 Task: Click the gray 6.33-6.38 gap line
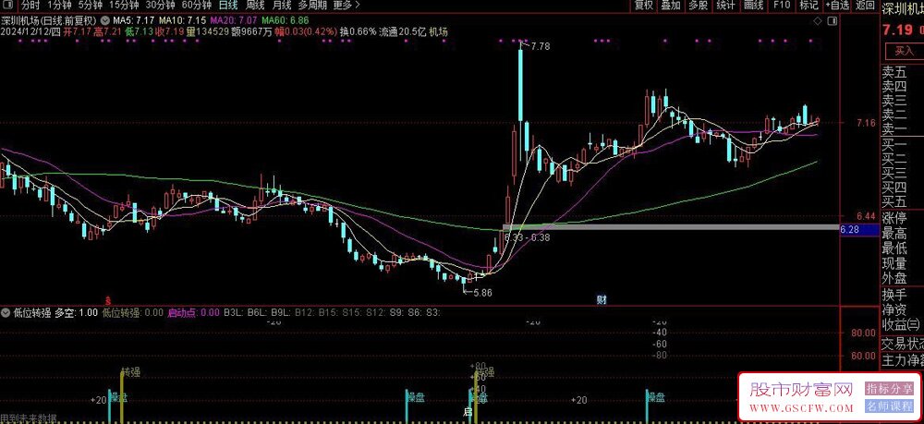(x=671, y=226)
